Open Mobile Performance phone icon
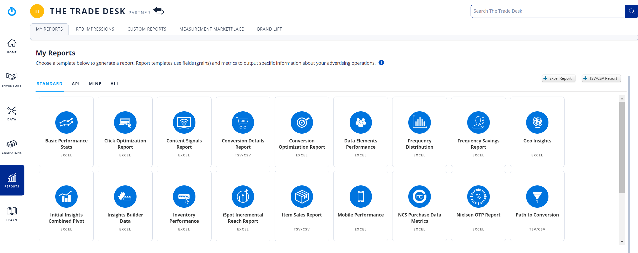The height and width of the screenshot is (253, 638). (x=361, y=197)
